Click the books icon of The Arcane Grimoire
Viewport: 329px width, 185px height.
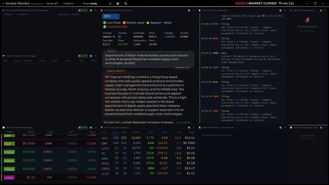pos(102,10)
